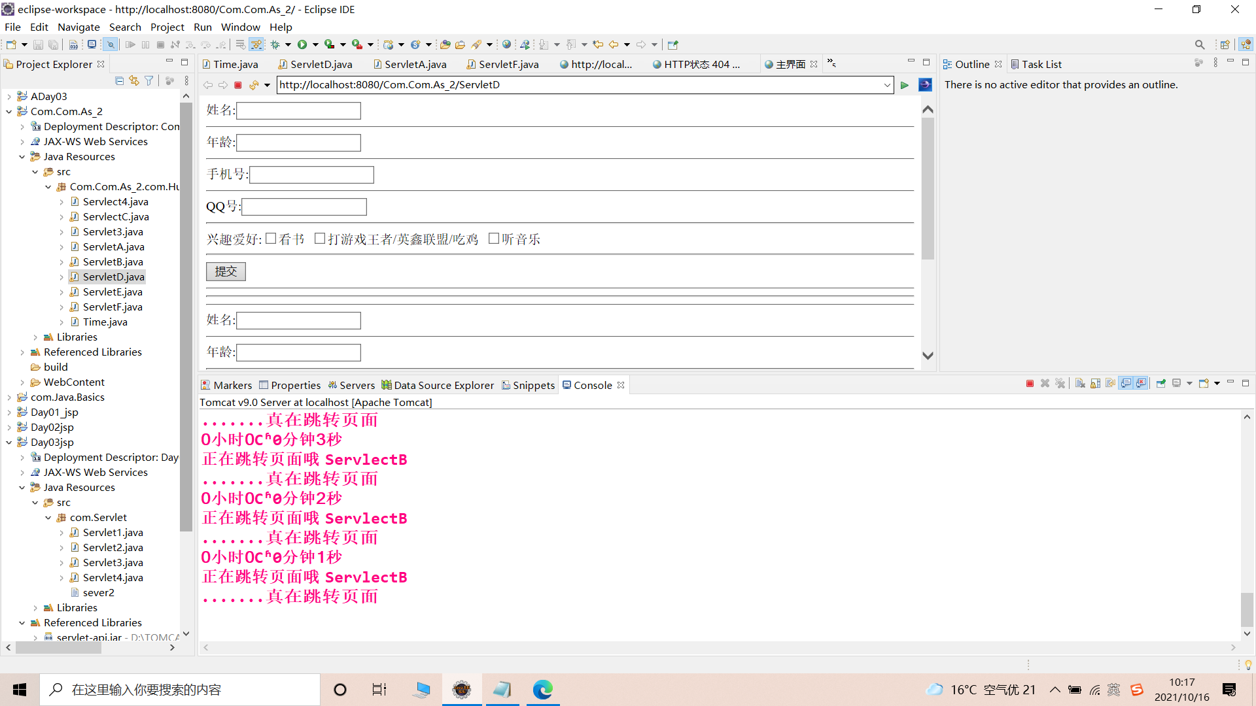Expand the Libraries node
Viewport: 1256px width, 706px height.
36,337
